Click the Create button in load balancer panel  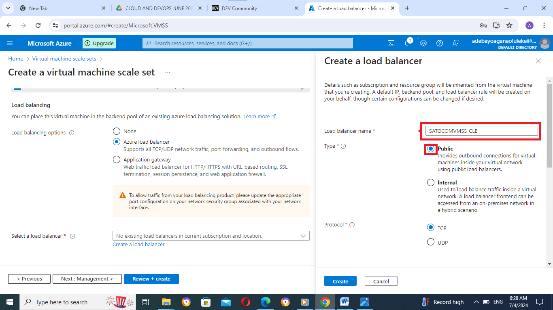[x=340, y=281]
